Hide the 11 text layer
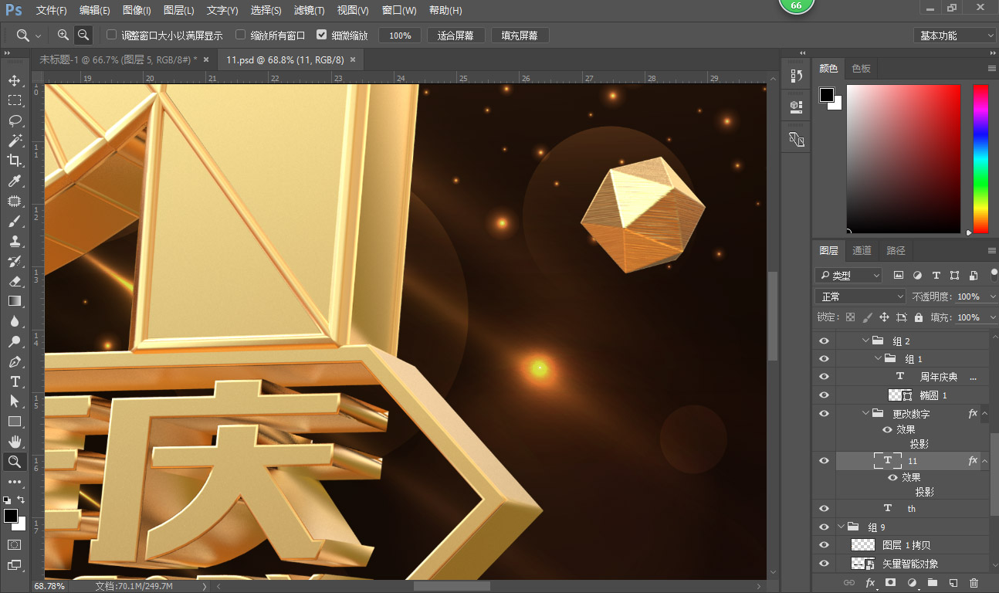 824,460
